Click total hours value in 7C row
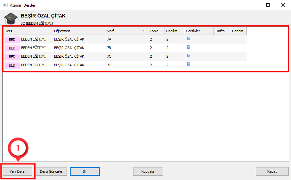This screenshot has height=180, width=291. [151, 56]
